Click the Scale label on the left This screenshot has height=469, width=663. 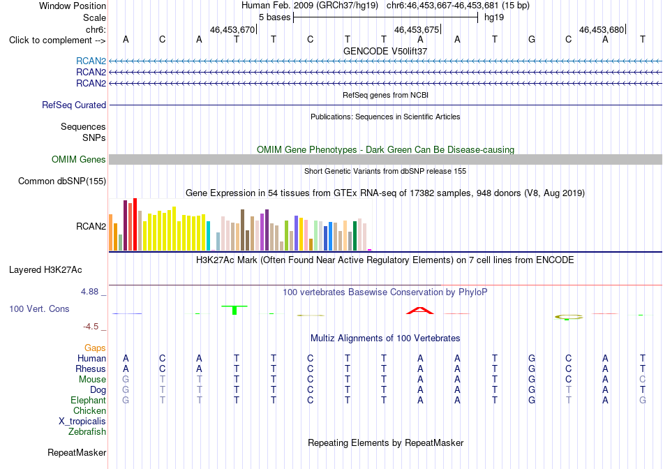tap(94, 17)
